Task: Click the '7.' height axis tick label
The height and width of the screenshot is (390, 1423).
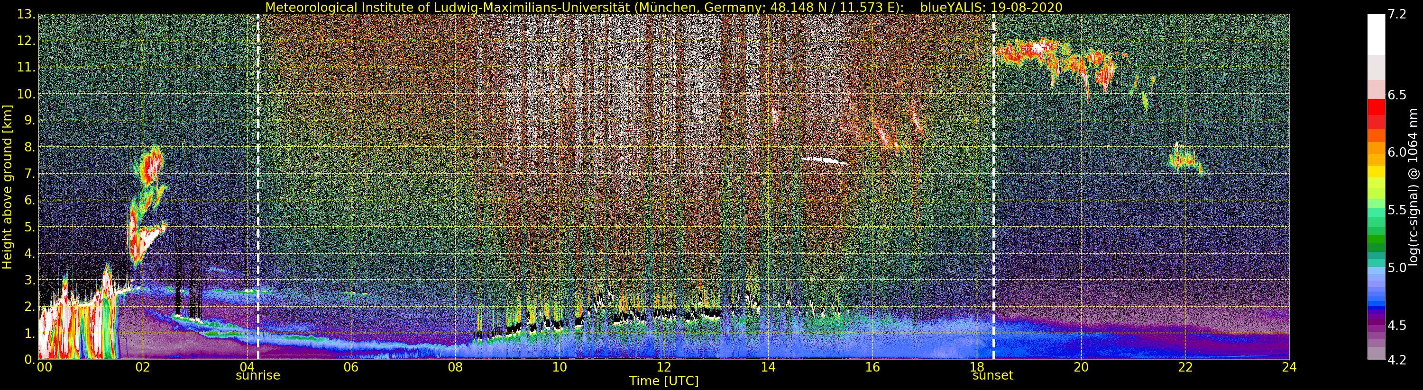Action: click(30, 174)
